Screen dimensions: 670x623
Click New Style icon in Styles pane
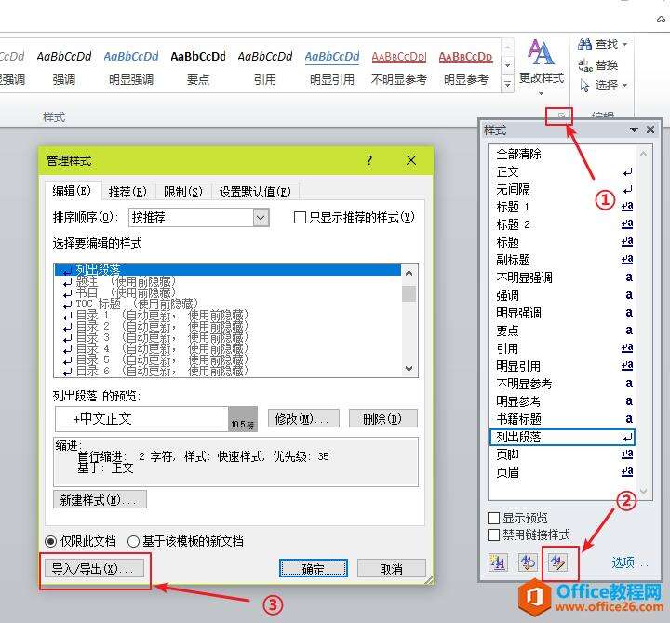(498, 562)
